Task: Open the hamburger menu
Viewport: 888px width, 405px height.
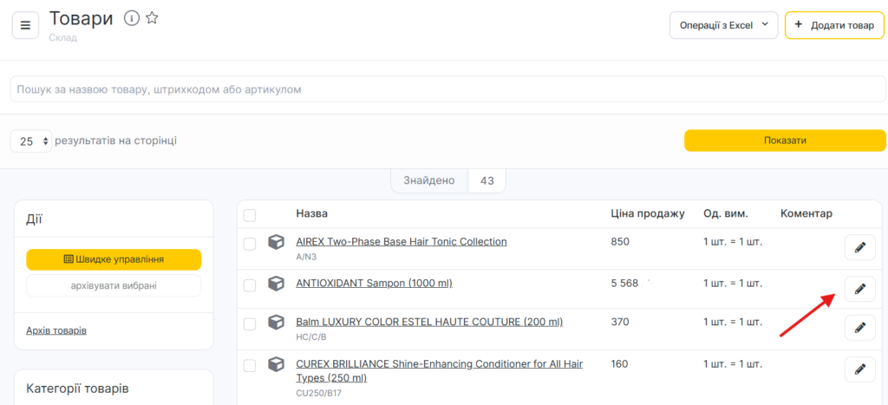Action: pyautogui.click(x=25, y=25)
